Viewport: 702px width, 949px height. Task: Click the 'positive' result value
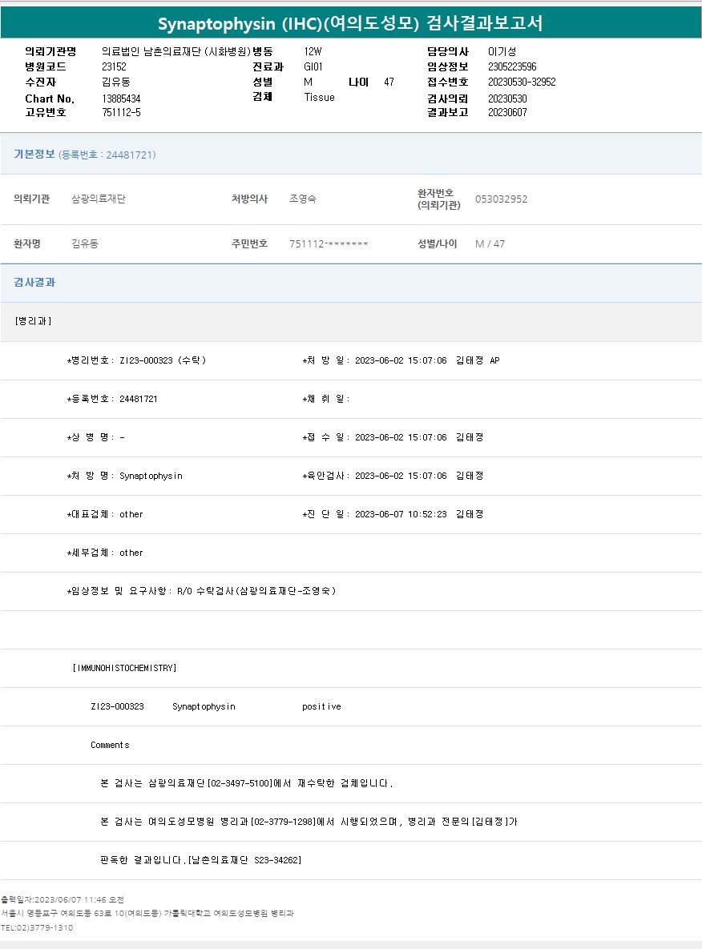(x=321, y=706)
